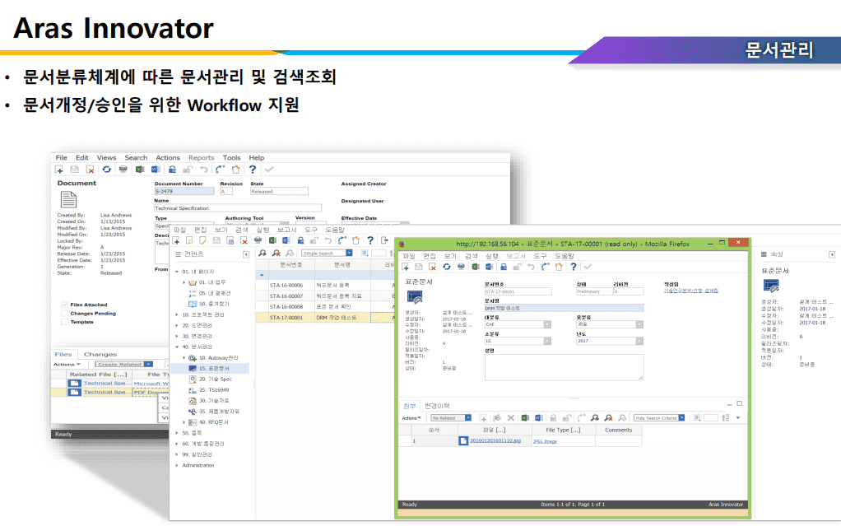This screenshot has height=526, width=841.
Task: Click the add-file plus icon in the 첨부 tab toolbar
Action: pos(483,417)
